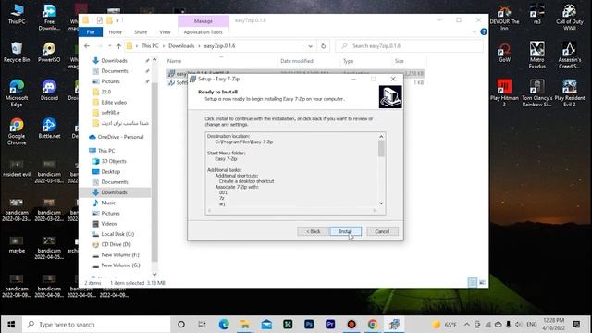Sort files by Type column

click(348, 61)
